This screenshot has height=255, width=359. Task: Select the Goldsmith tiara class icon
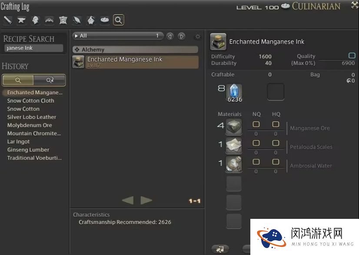click(x=49, y=20)
